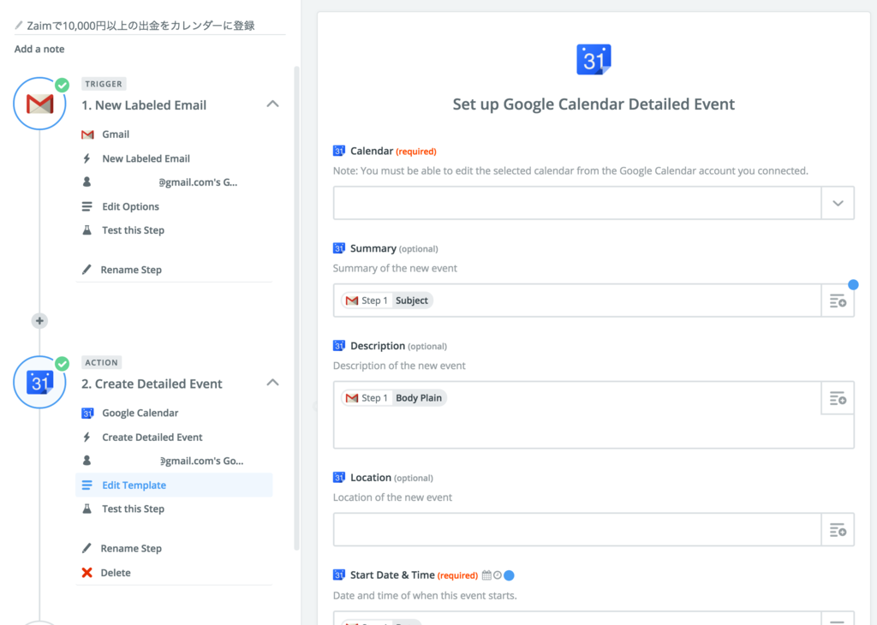The image size is (877, 625).
Task: Click into the Description text area
Action: (594, 414)
